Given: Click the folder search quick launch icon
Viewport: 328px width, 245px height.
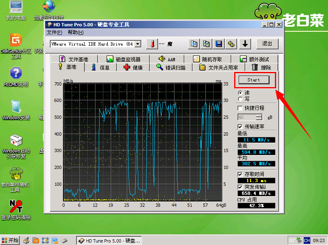Looking at the screenshot, I should coord(36,240).
